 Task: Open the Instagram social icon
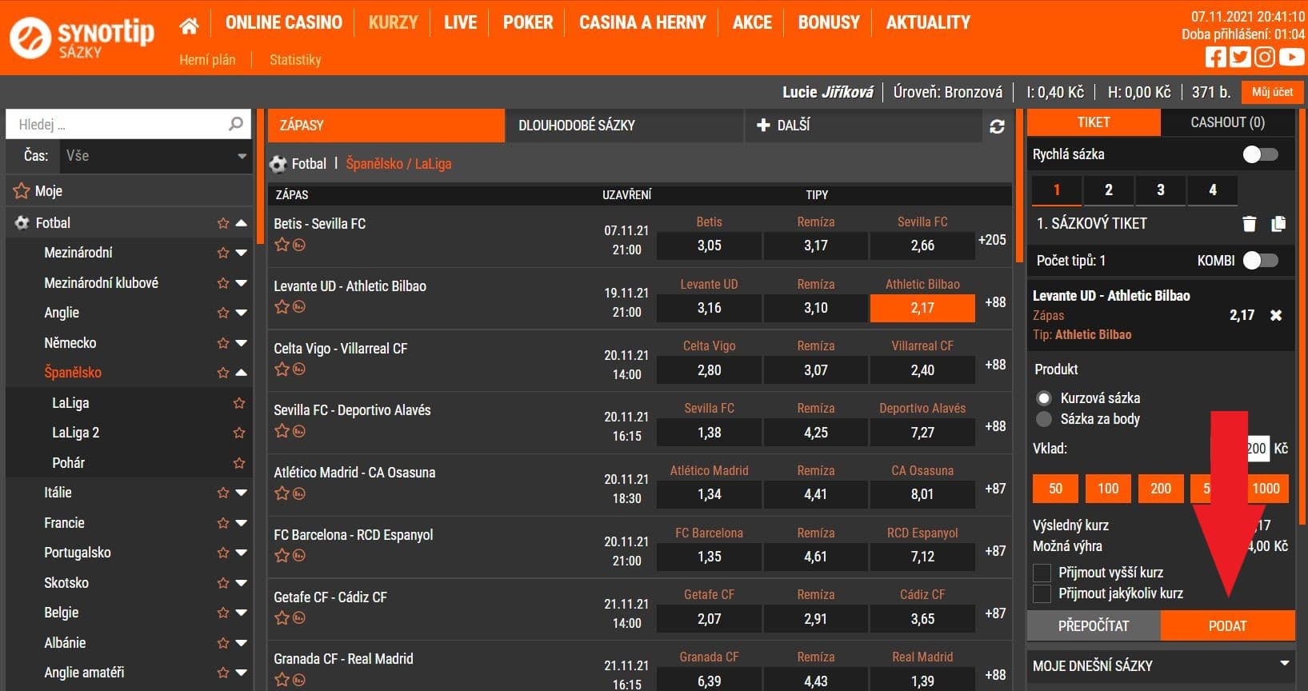(x=1265, y=57)
